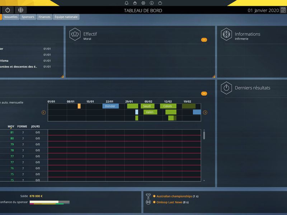
Task: Select the Colom race block
Action: [x=168, y=106]
